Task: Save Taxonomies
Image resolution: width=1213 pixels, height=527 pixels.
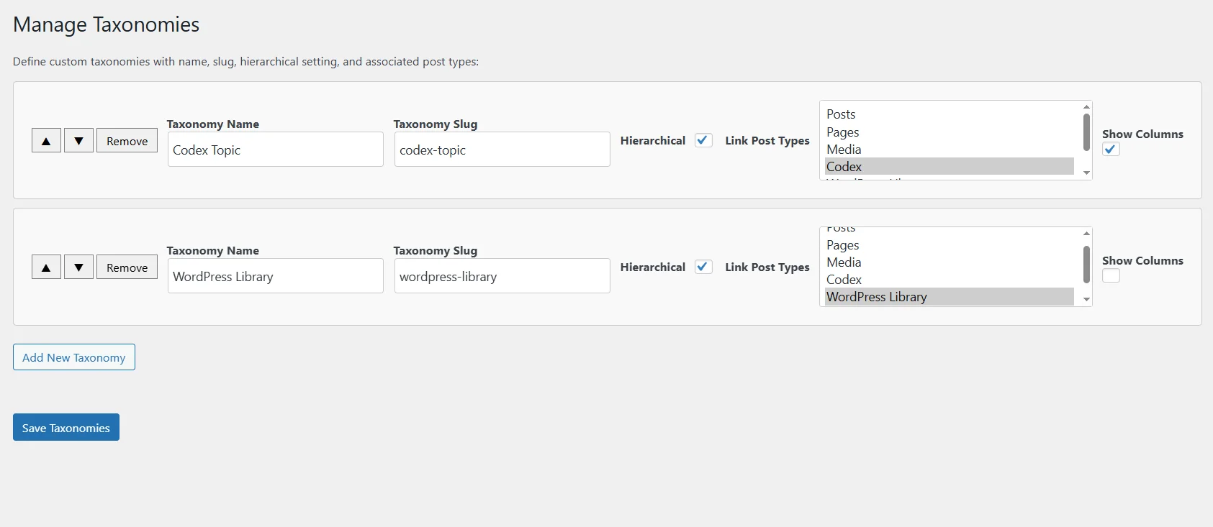Action: point(66,428)
